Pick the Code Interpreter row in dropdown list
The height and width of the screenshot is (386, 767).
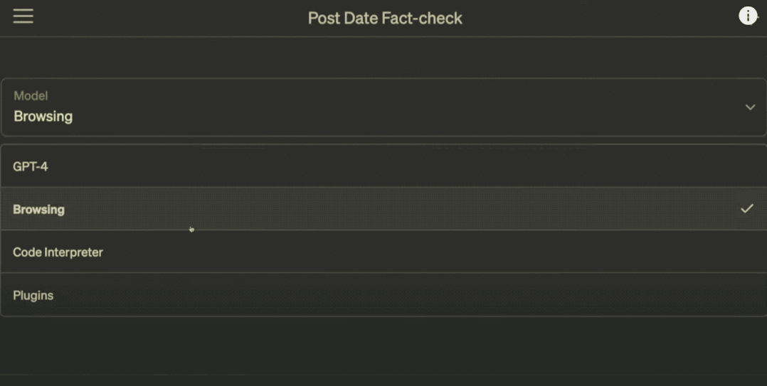point(383,252)
